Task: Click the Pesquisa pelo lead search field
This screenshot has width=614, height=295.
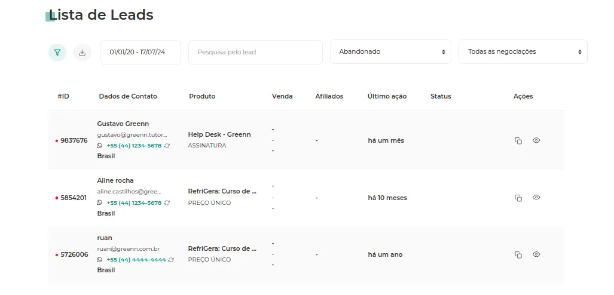Action: [x=255, y=52]
